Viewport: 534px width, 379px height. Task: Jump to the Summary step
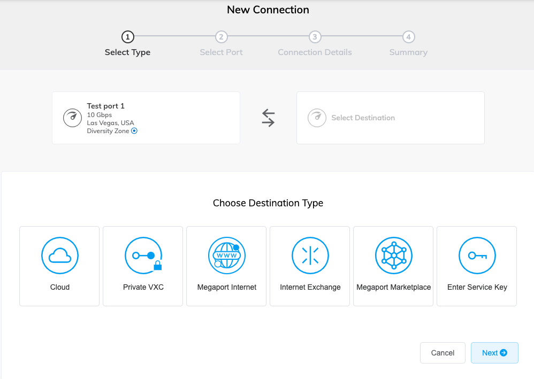click(408, 37)
